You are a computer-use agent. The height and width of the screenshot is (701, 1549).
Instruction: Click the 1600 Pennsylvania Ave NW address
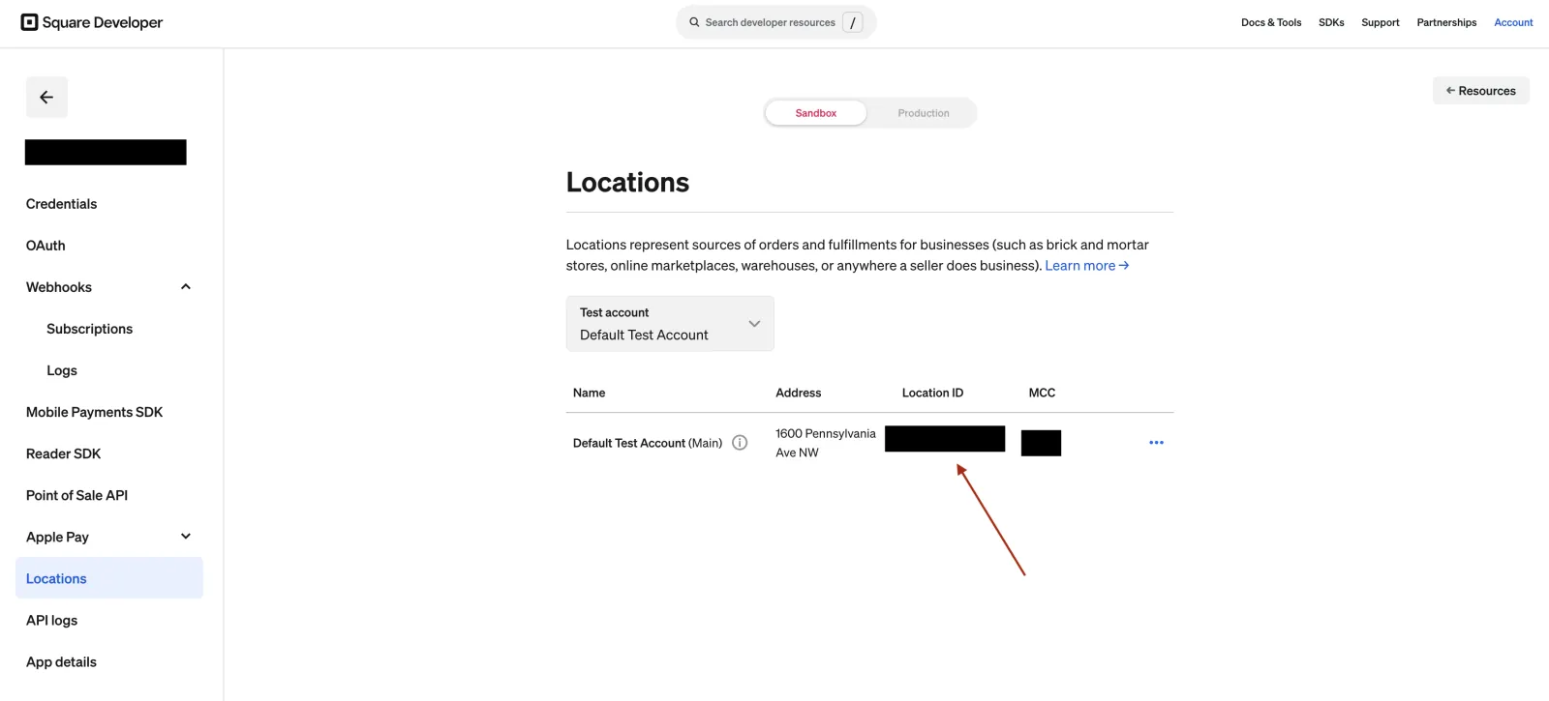point(825,443)
